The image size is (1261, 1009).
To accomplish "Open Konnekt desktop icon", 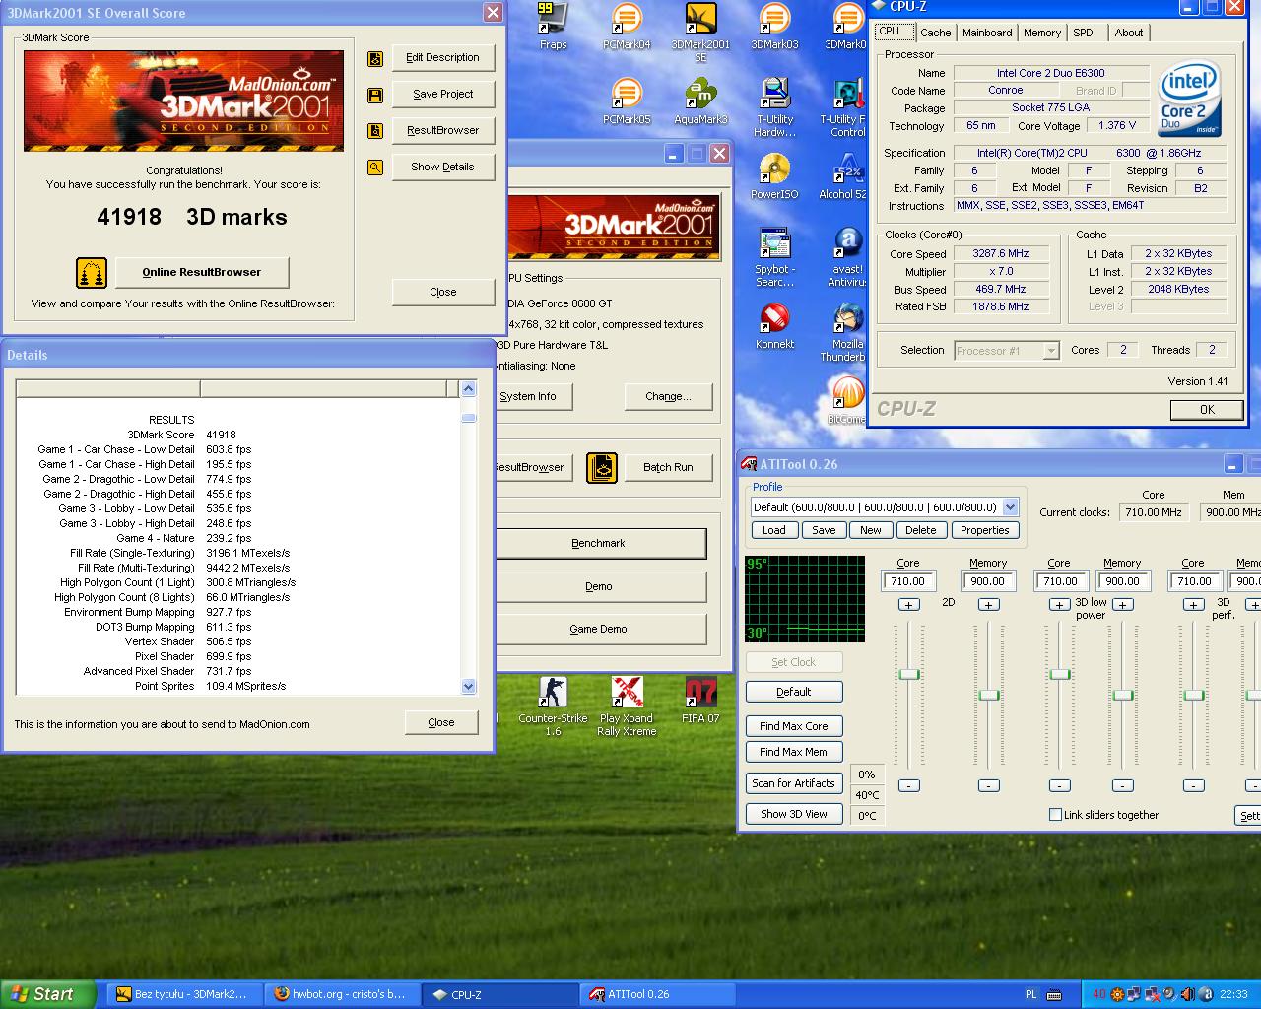I will tap(774, 325).
